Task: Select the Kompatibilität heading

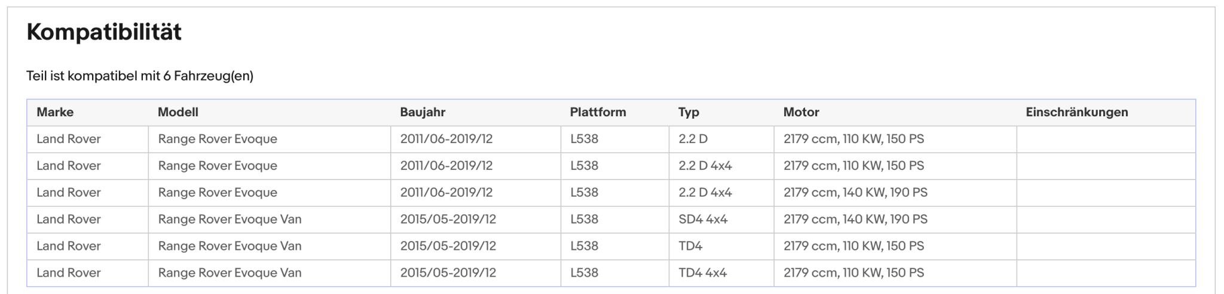Action: [104, 32]
